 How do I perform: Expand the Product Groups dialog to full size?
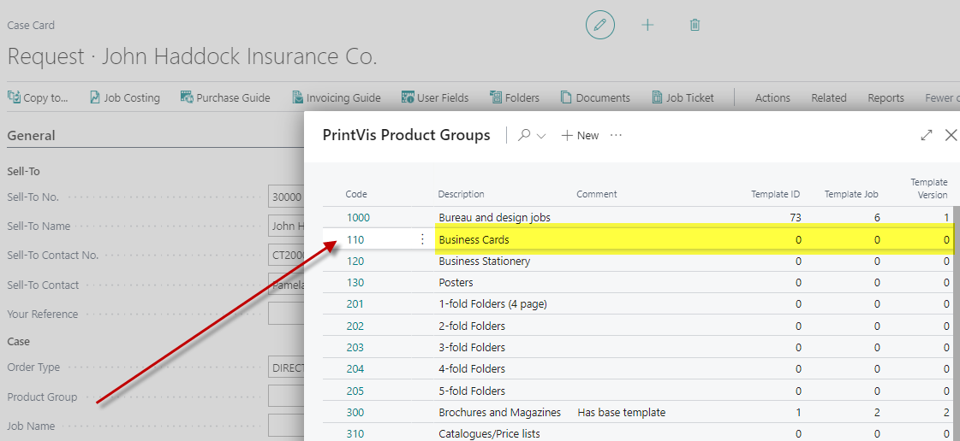click(927, 135)
